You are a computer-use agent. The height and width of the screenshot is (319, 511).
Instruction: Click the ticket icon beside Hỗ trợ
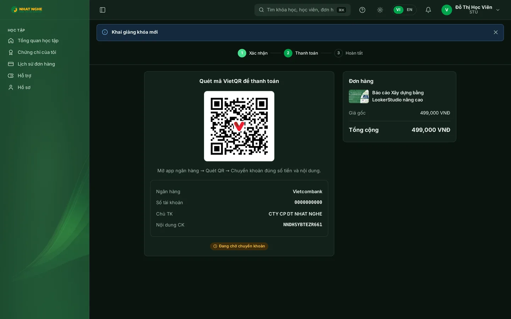[11, 76]
